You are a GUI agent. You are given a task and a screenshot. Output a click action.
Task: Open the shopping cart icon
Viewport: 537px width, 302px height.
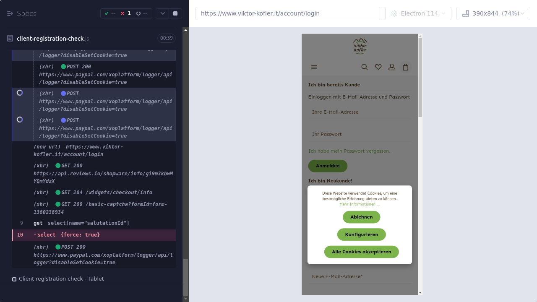point(405,67)
